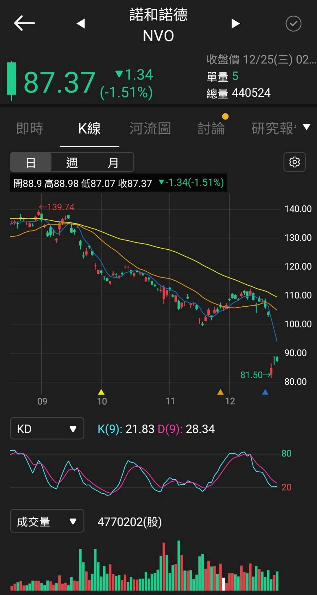Tap the 09 month axis label
Screen dimensions: 317x595
click(42, 401)
